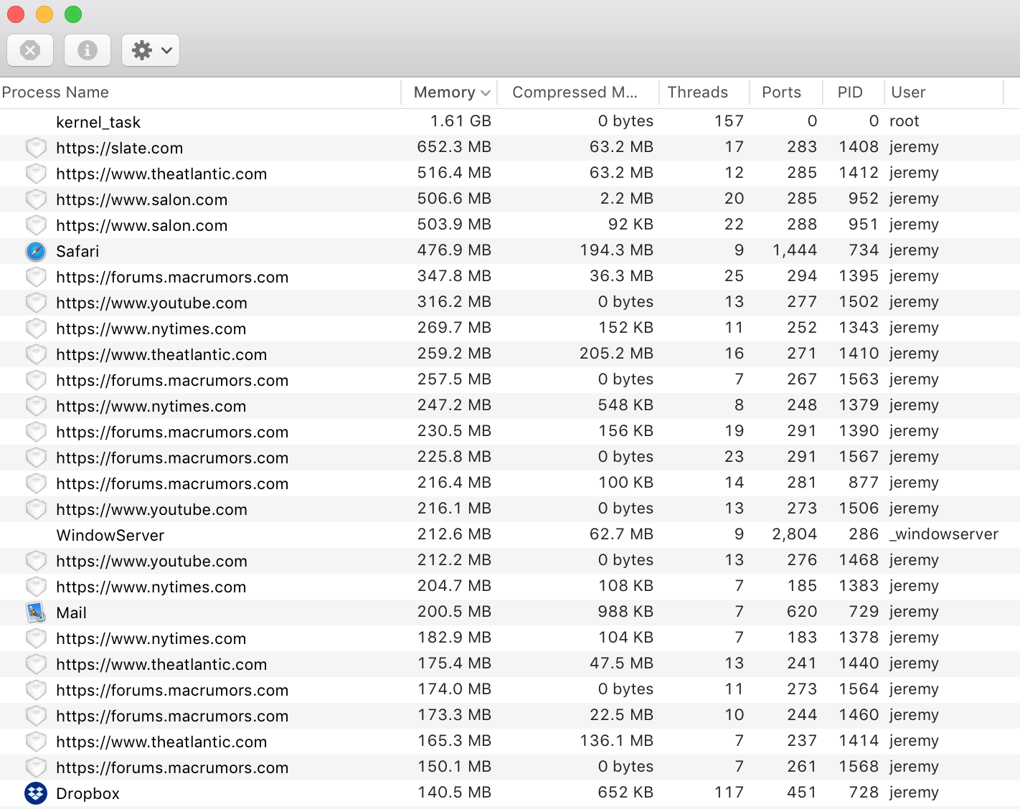The width and height of the screenshot is (1020, 809).
Task: Open the process Inspect info button
Action: coord(88,50)
